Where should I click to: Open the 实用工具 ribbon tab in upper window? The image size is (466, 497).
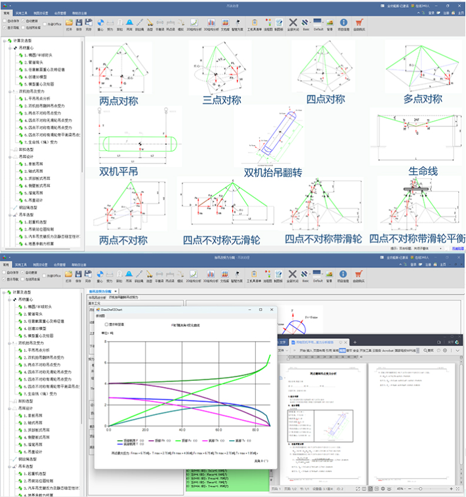click(21, 13)
